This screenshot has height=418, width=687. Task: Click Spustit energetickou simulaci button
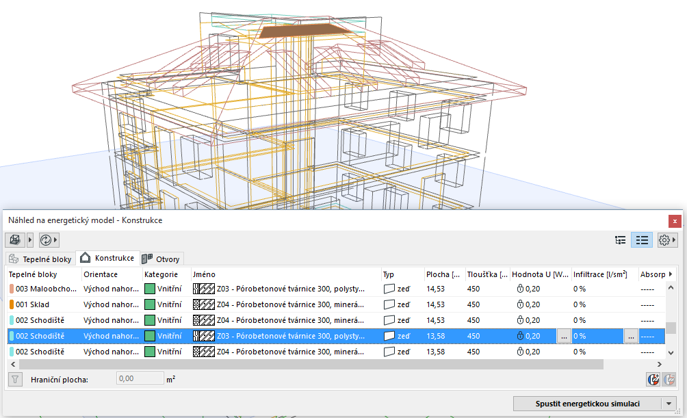tap(586, 404)
